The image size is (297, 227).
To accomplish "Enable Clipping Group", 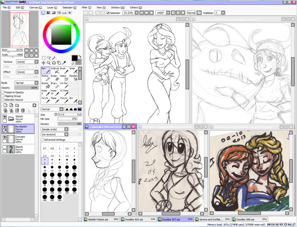I will click(3, 96).
